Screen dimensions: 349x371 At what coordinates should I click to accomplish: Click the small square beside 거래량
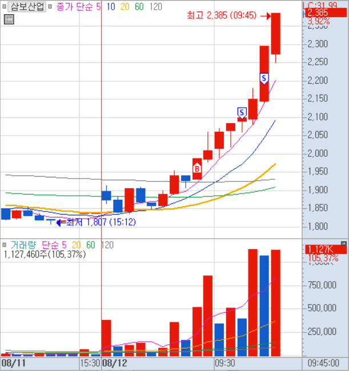[x=5, y=244]
